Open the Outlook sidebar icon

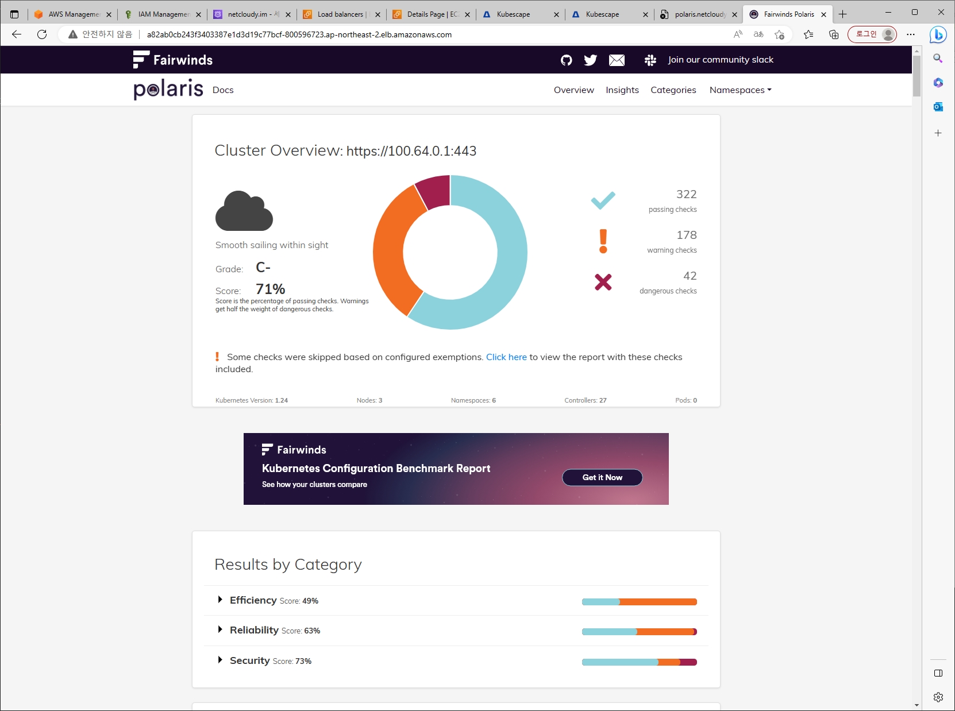pyautogui.click(x=938, y=107)
